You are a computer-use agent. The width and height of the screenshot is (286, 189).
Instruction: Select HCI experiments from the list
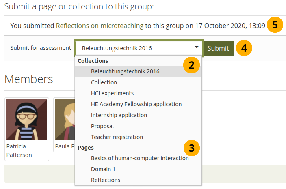tap(112, 93)
